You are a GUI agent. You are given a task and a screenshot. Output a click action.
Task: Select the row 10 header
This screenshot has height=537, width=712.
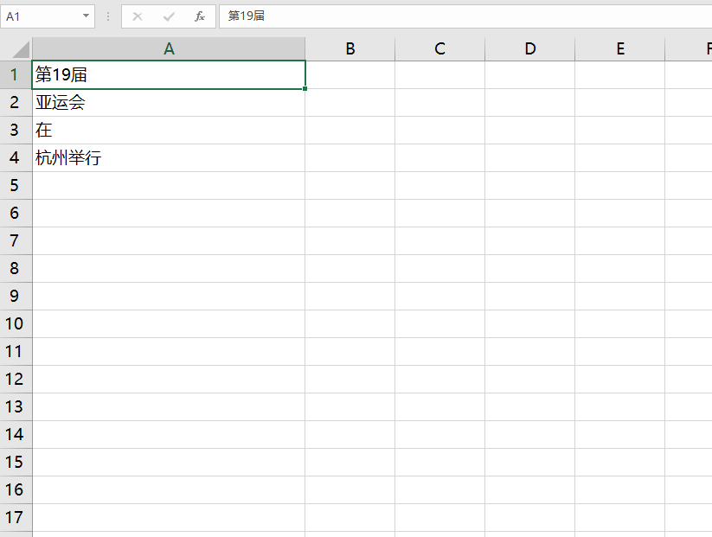coord(16,324)
